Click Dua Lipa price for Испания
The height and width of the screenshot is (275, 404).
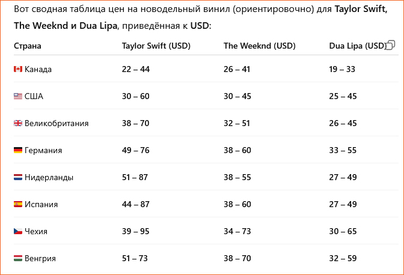343,204
